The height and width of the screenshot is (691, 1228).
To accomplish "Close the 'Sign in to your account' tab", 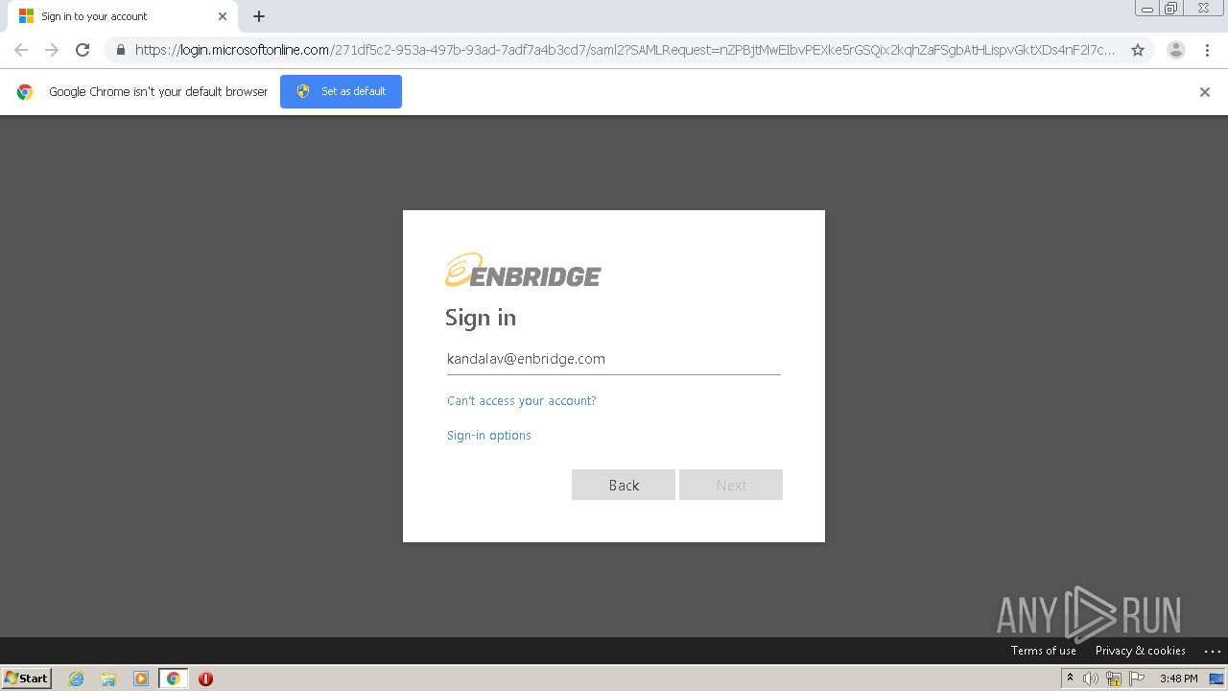I will 223,16.
